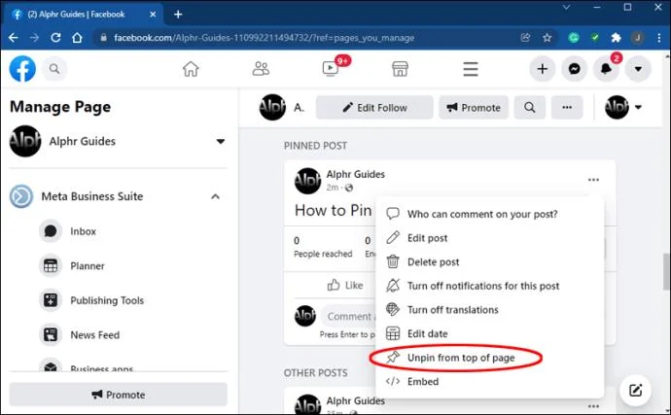This screenshot has height=415, width=671.
Task: Open the page header three-dot more button
Action: [567, 107]
